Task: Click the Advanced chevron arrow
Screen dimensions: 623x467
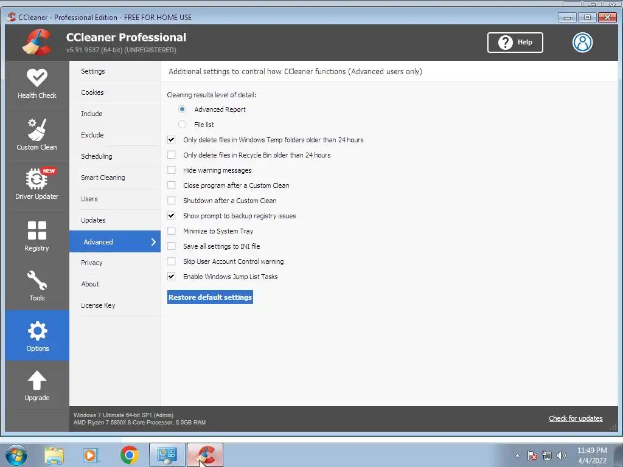Action: pos(153,242)
